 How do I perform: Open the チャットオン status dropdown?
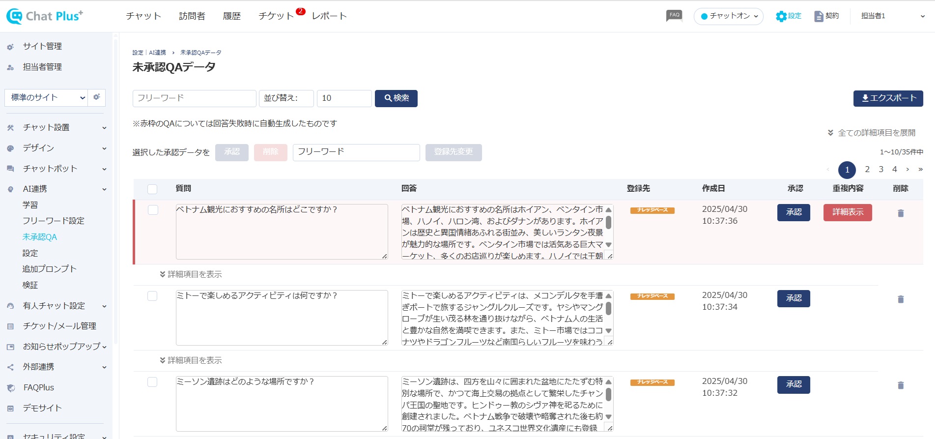click(x=729, y=16)
